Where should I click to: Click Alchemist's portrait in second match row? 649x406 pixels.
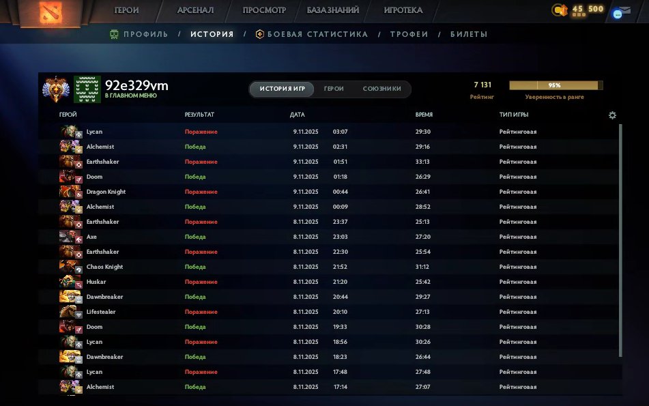69,146
